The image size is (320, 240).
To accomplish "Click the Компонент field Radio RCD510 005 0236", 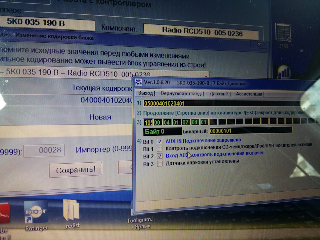I will [201, 32].
